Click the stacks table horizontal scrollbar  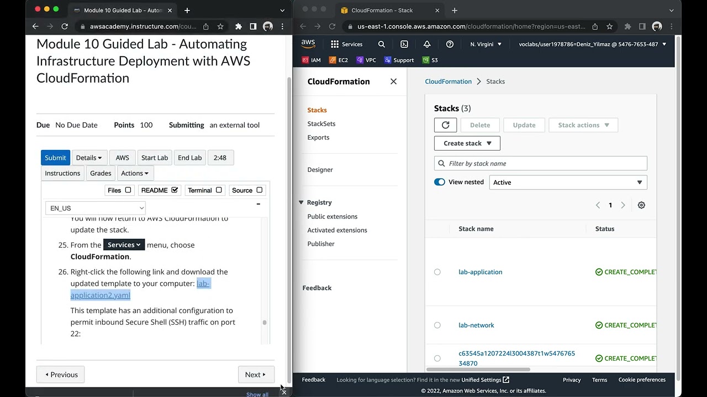[x=478, y=369]
